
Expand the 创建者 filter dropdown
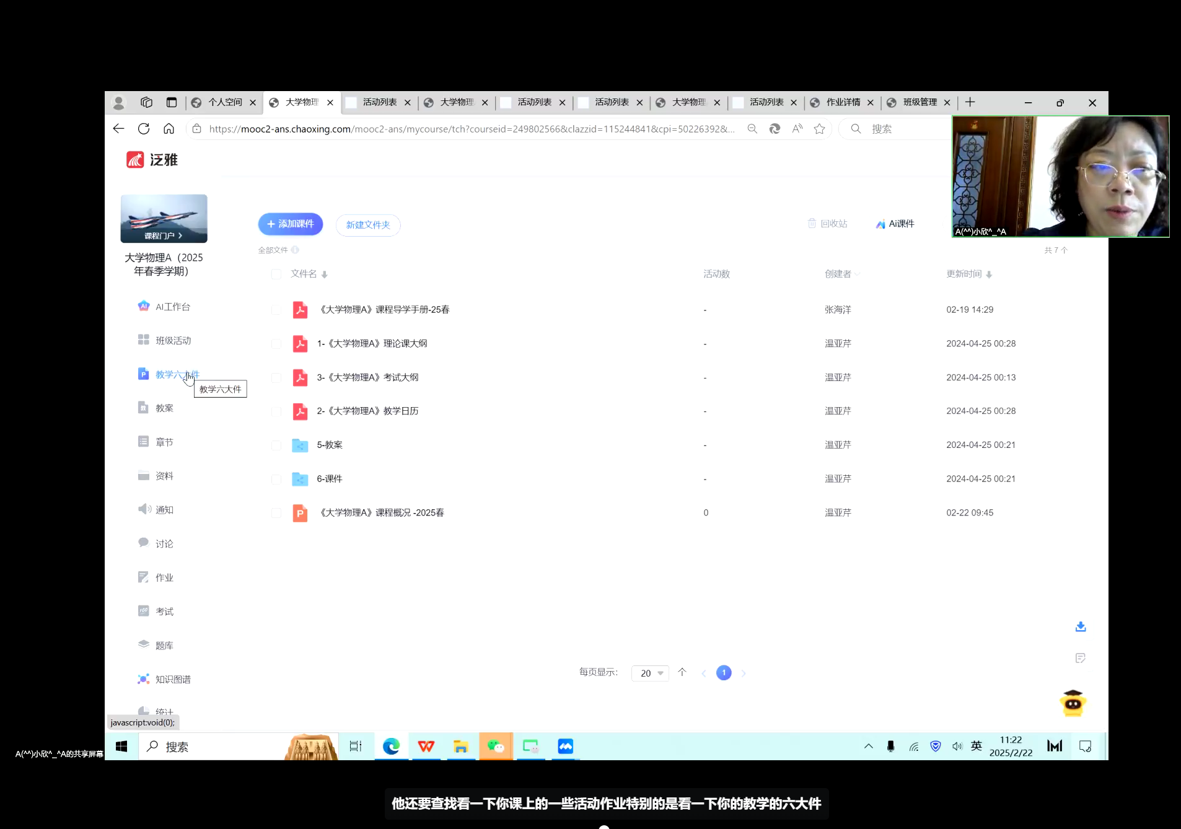tap(857, 274)
